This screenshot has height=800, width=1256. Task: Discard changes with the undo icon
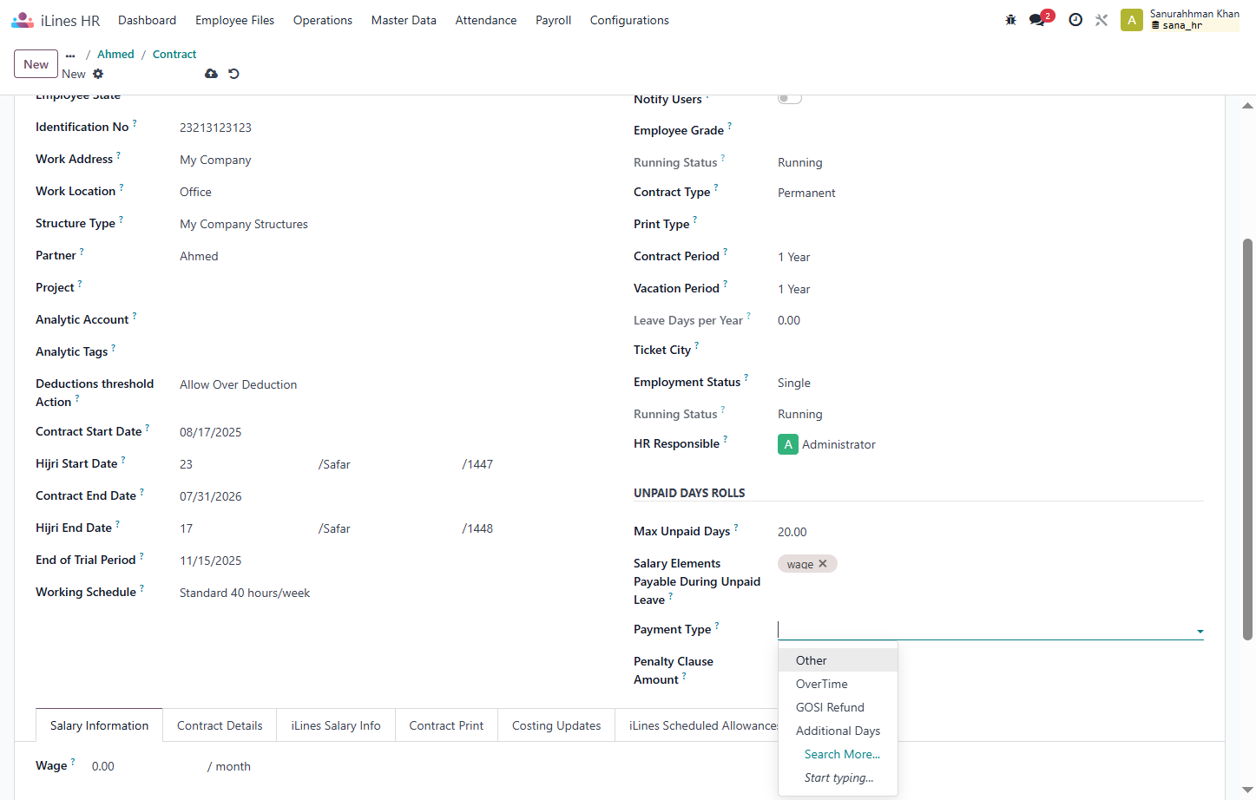pyautogui.click(x=233, y=74)
